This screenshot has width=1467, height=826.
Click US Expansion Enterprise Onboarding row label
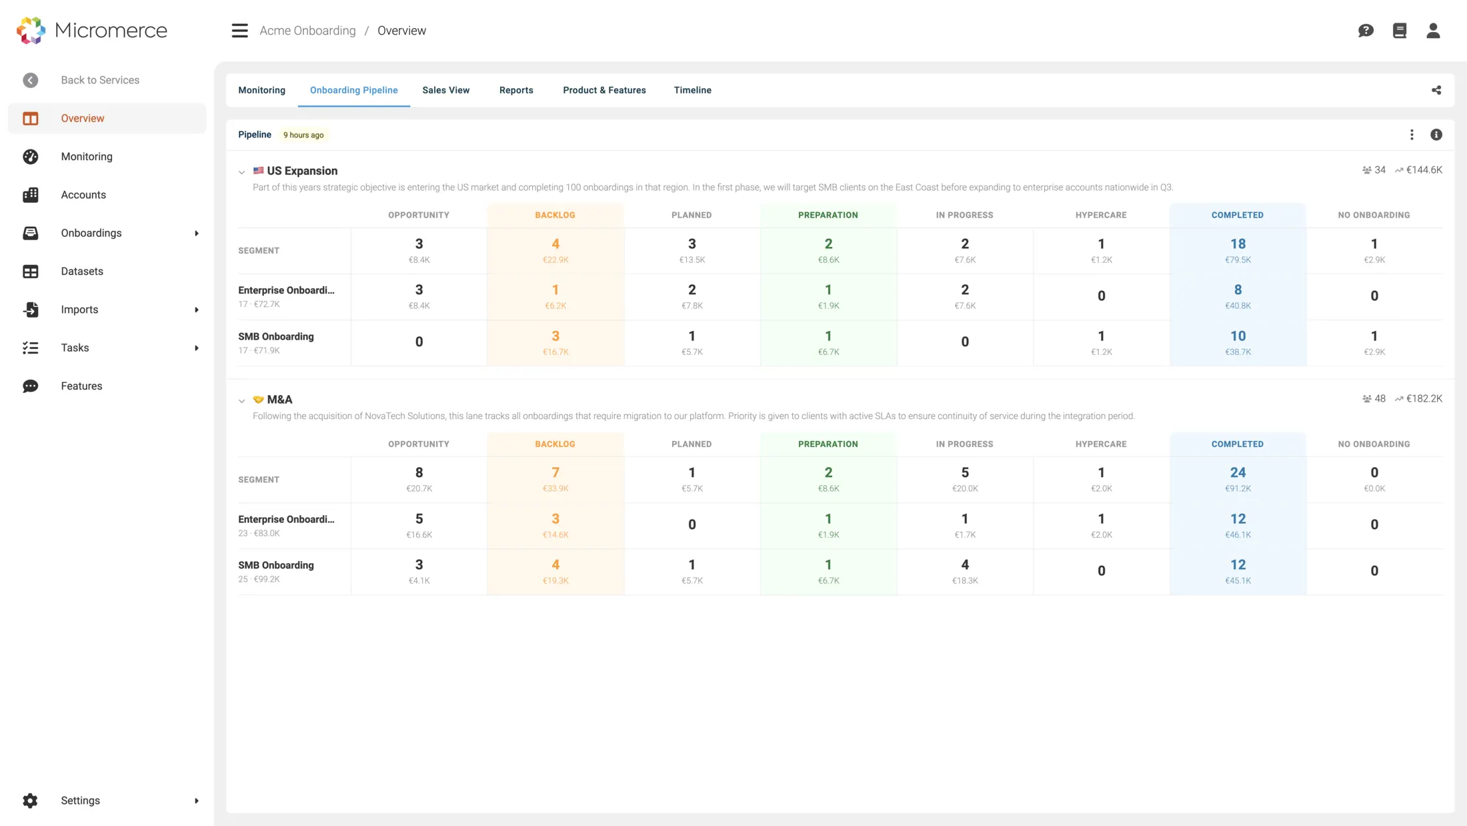[x=286, y=290]
